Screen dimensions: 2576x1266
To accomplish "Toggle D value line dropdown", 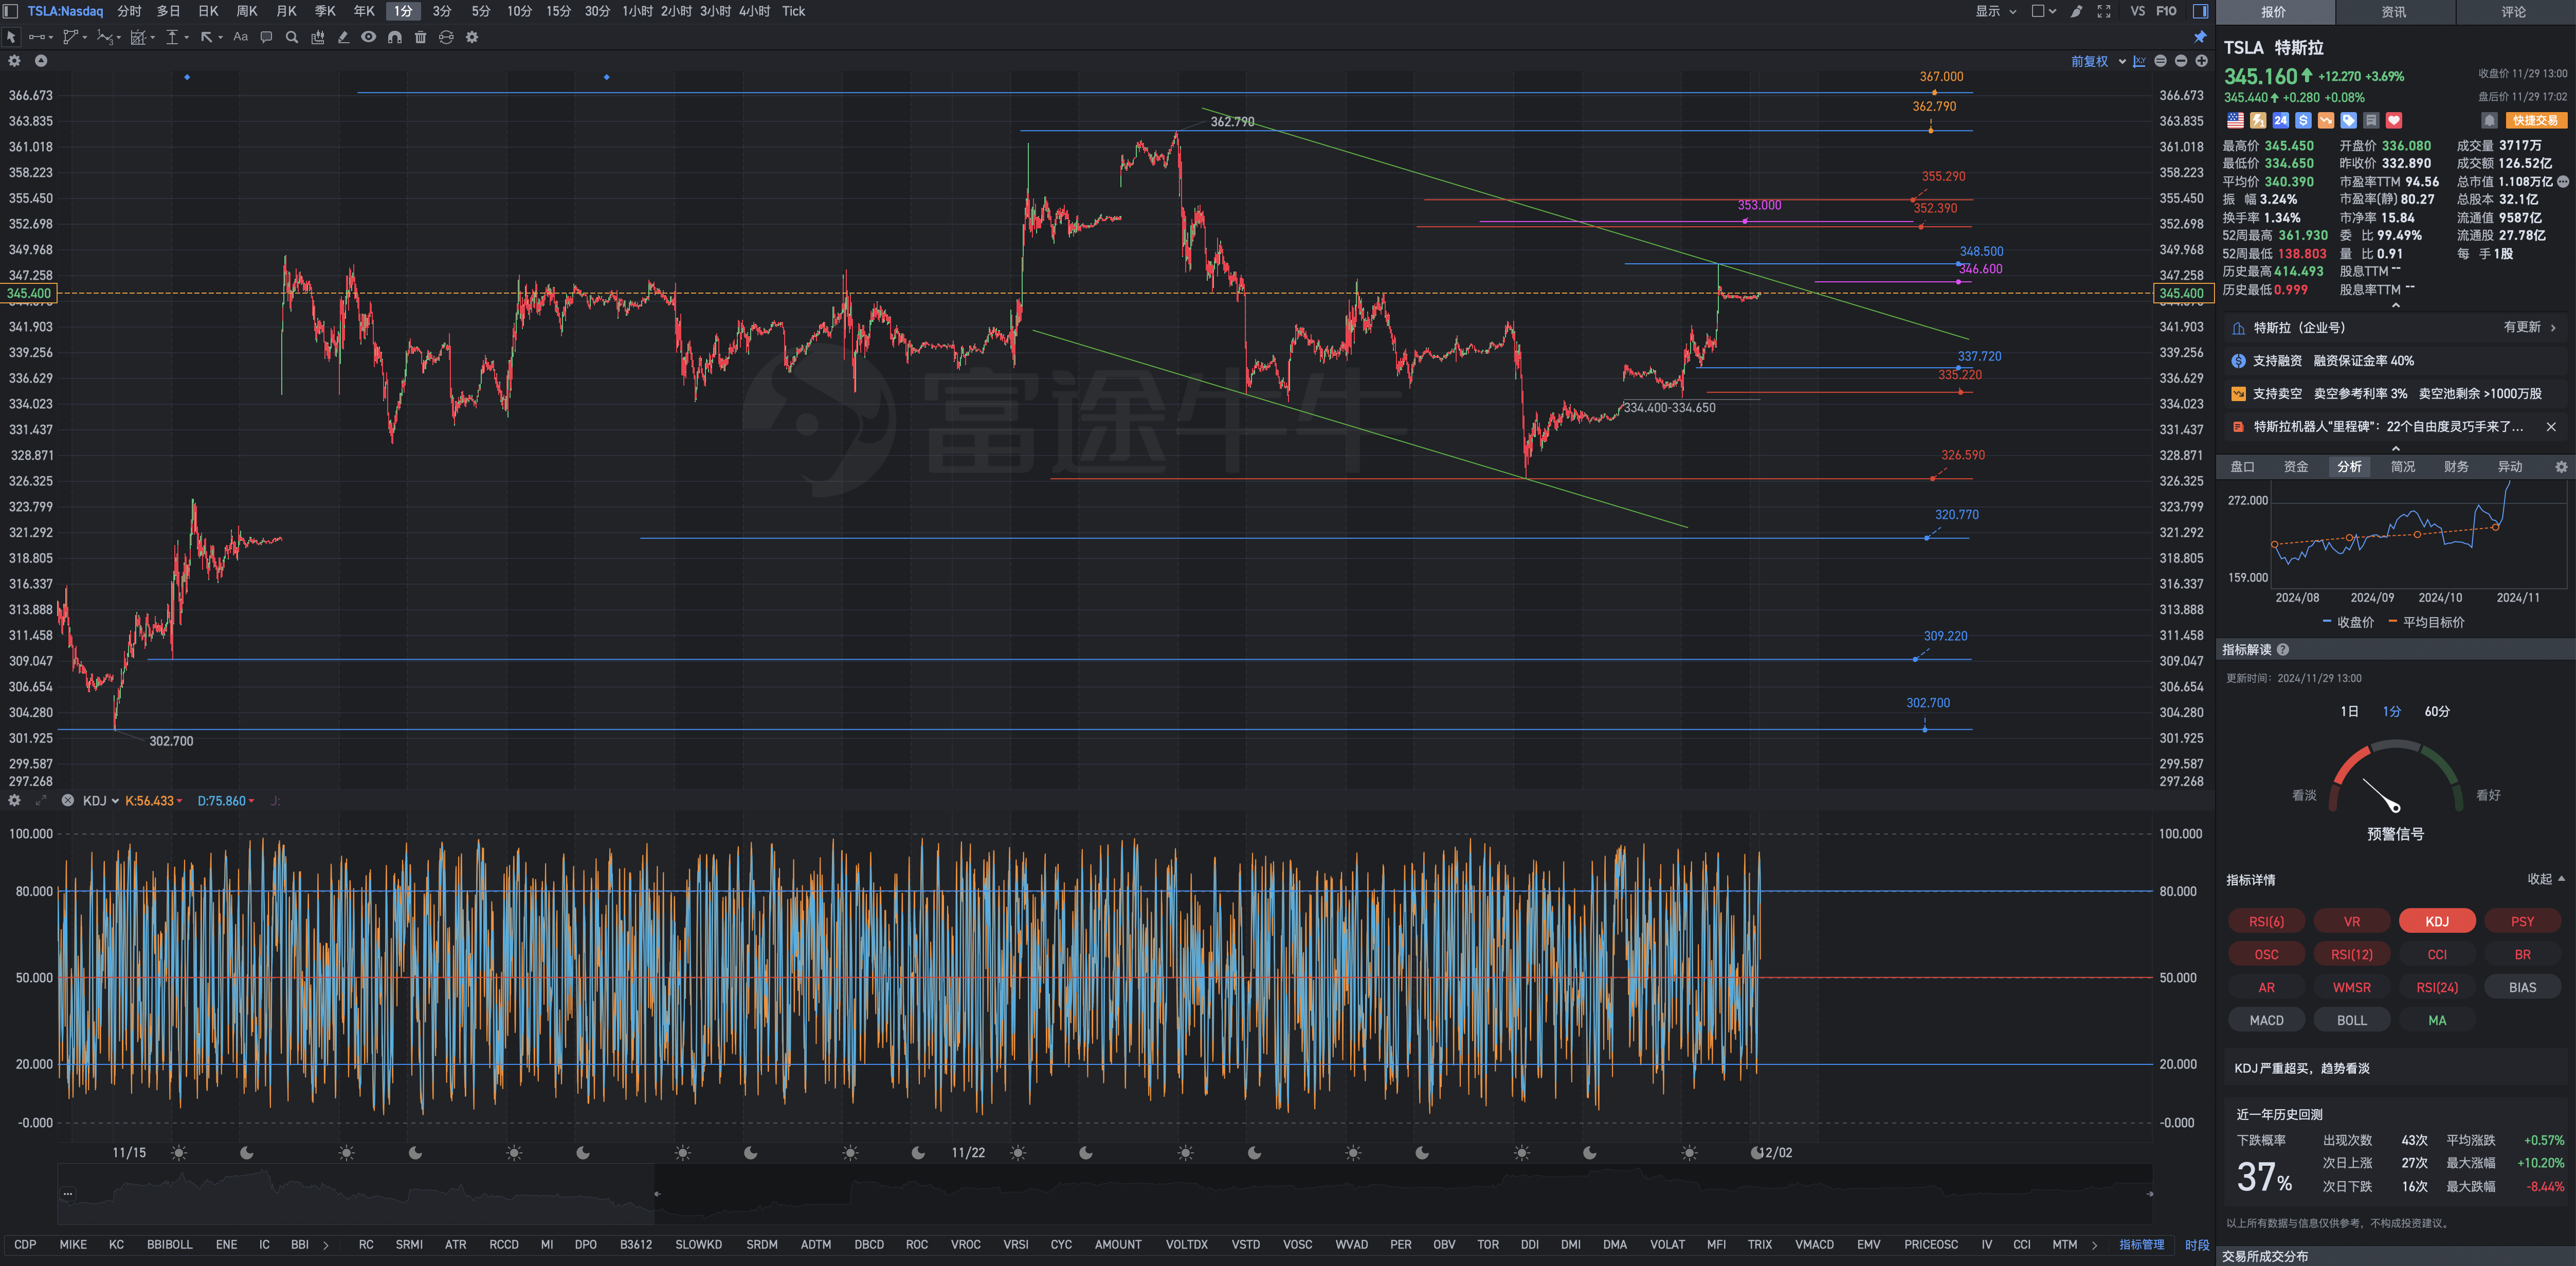I will click(251, 801).
